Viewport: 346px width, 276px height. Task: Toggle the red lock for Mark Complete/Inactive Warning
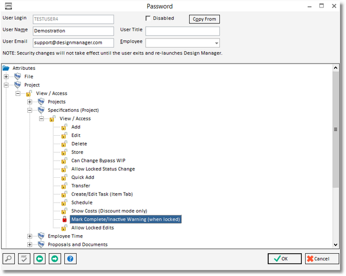point(64,219)
